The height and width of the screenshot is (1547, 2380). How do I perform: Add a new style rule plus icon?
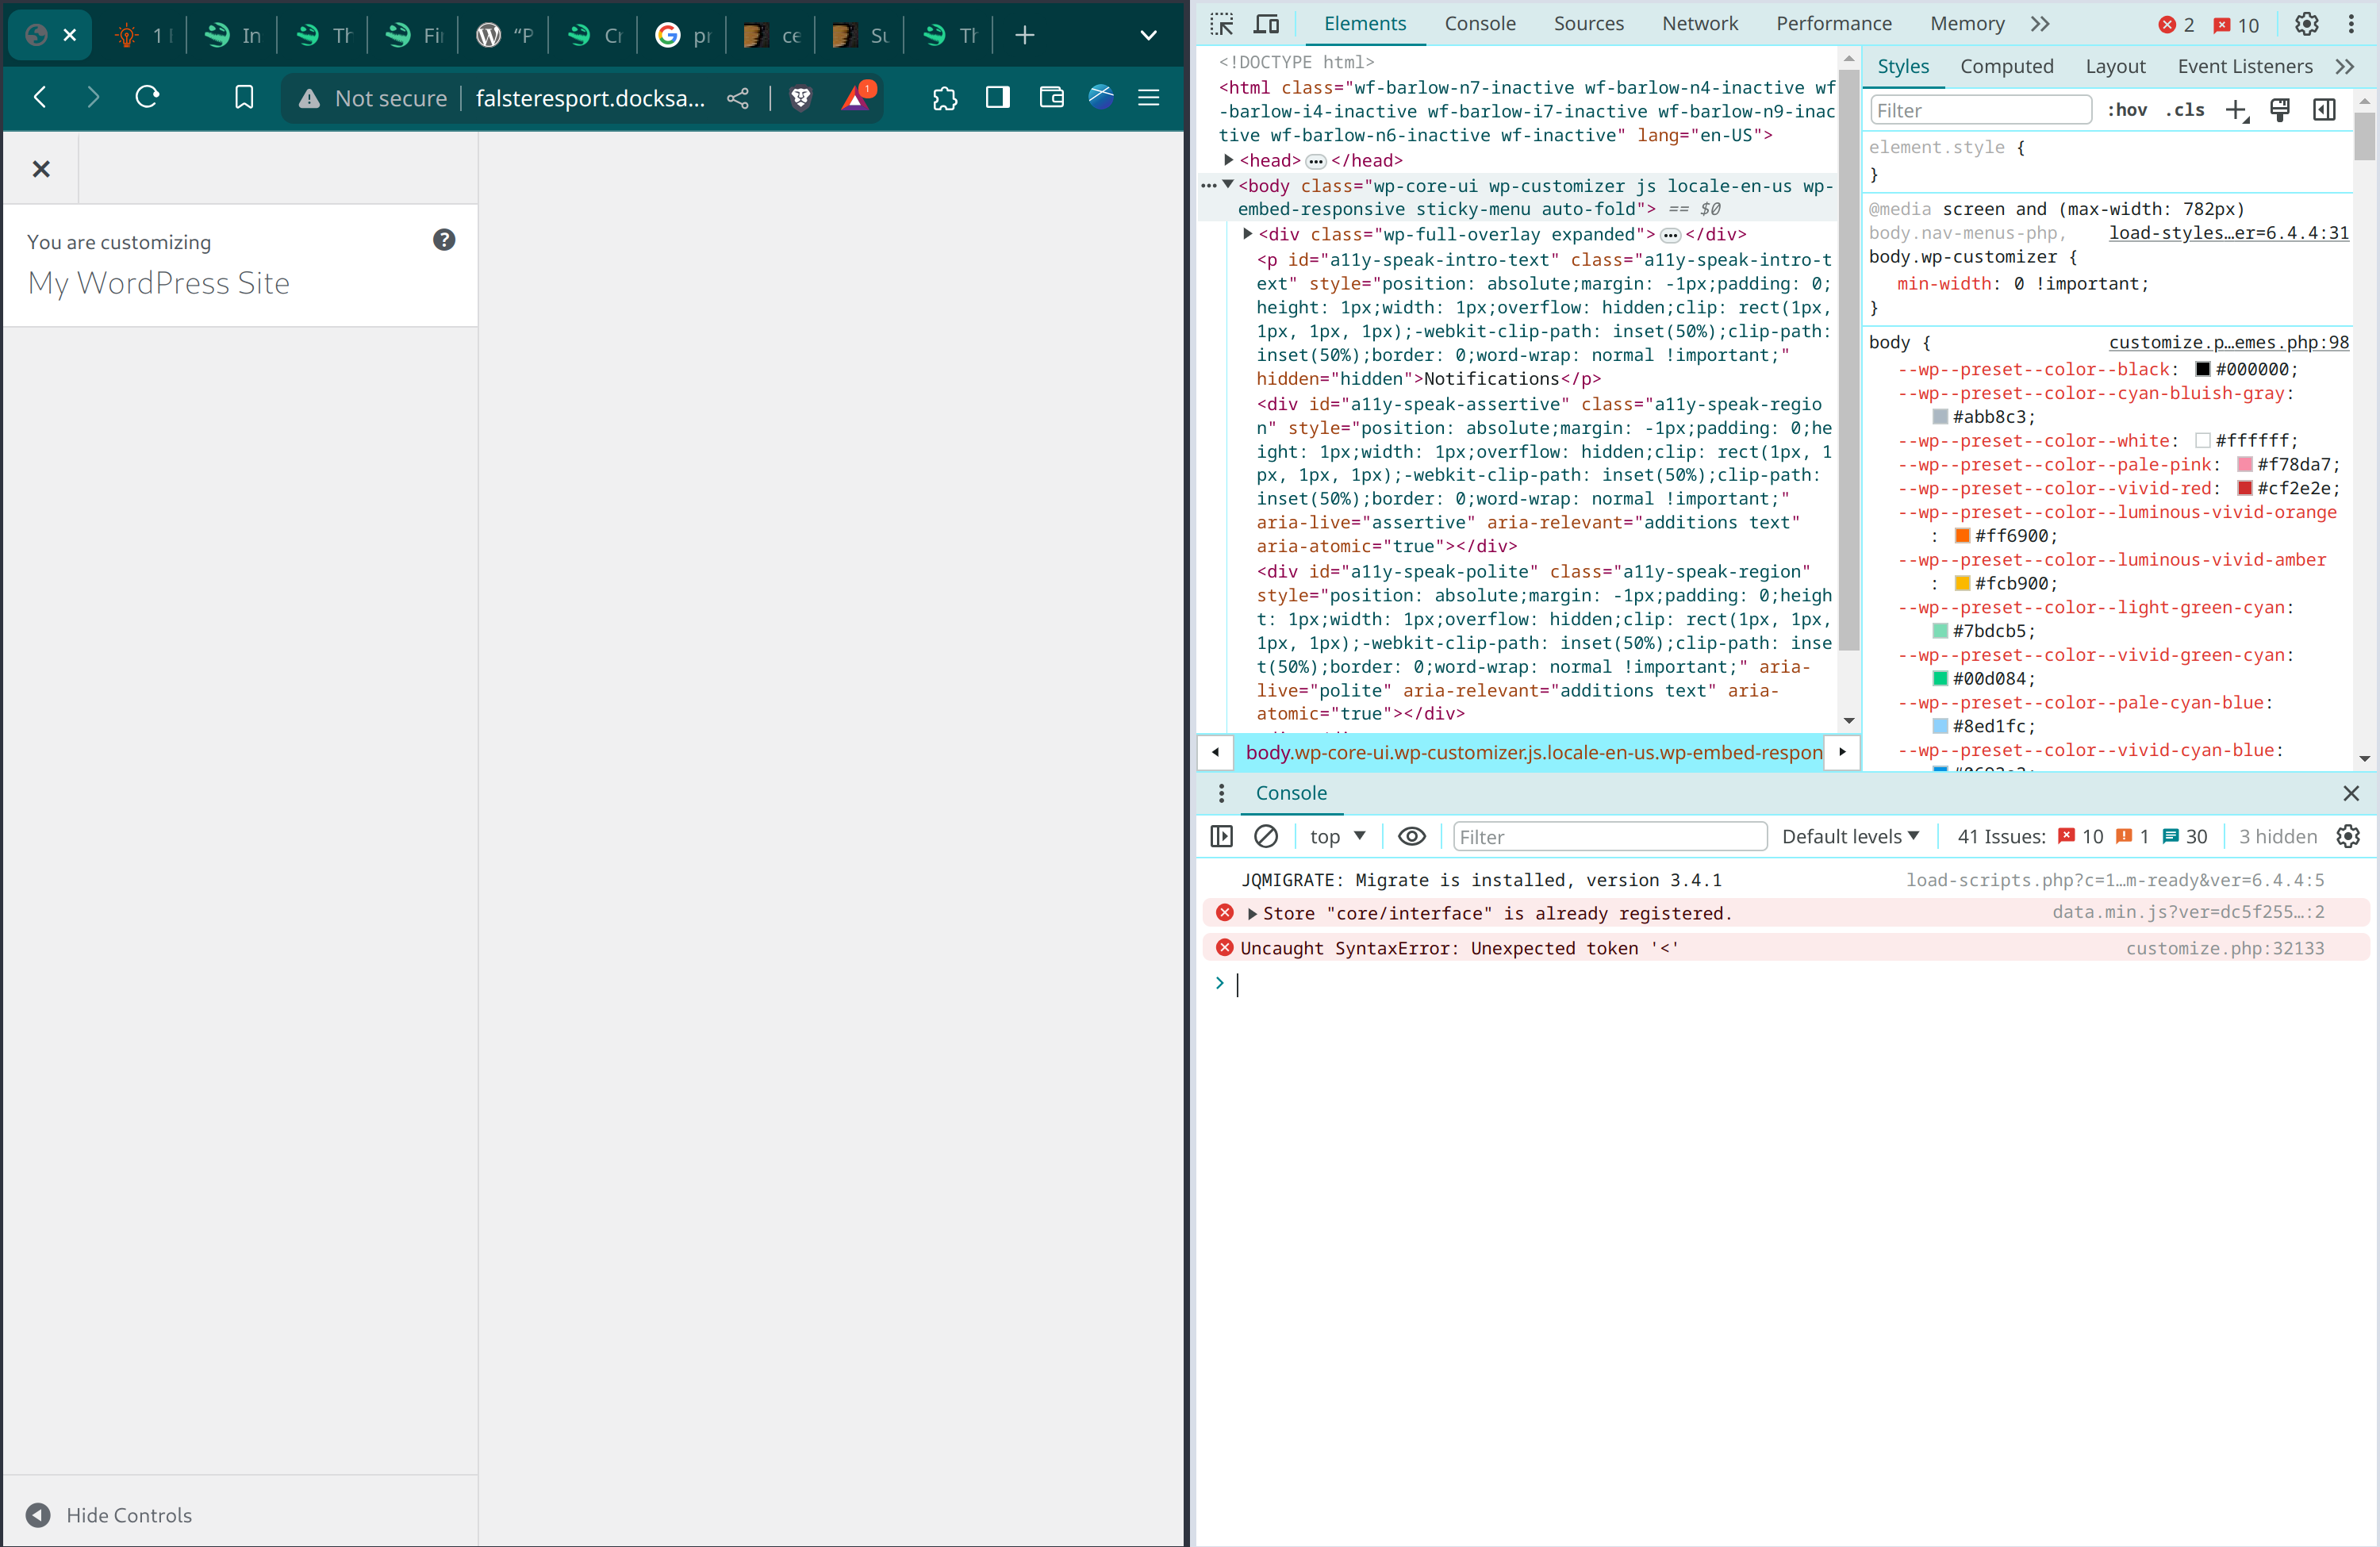[2237, 110]
